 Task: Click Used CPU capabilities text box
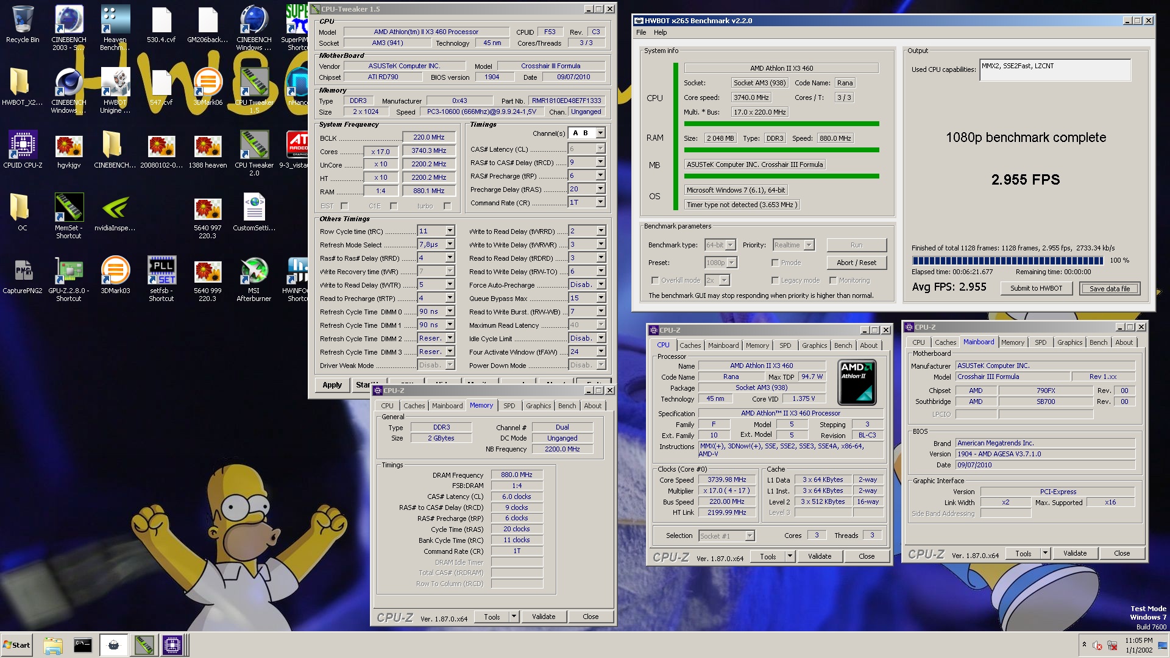[x=1055, y=69]
